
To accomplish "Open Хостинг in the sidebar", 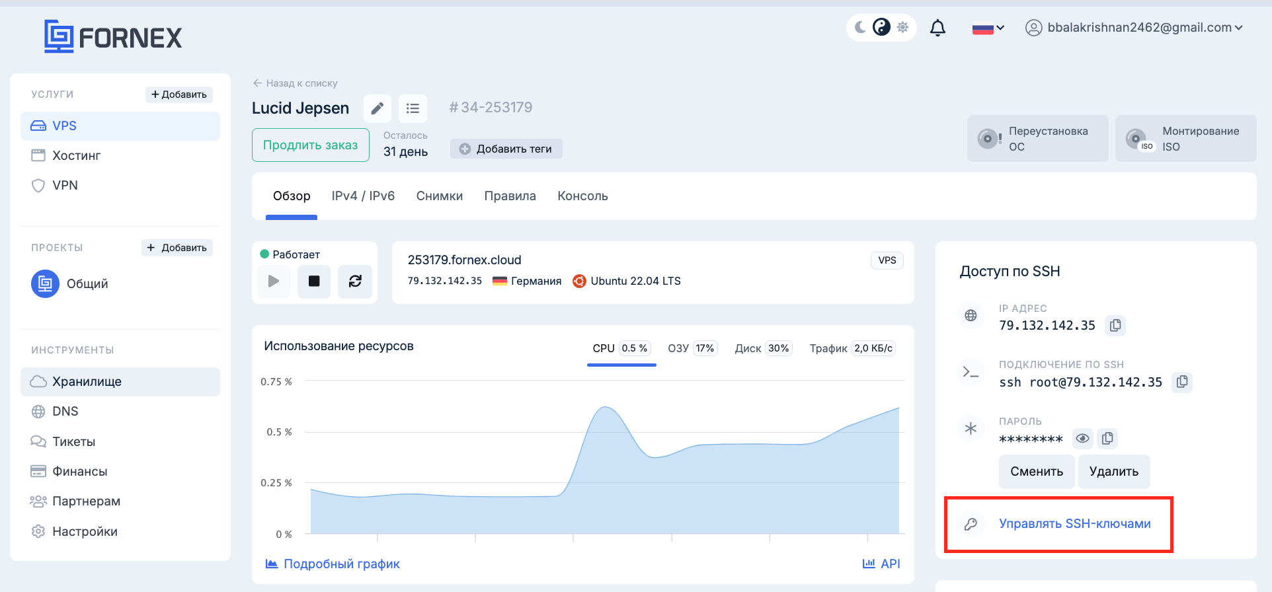I will point(120,156).
